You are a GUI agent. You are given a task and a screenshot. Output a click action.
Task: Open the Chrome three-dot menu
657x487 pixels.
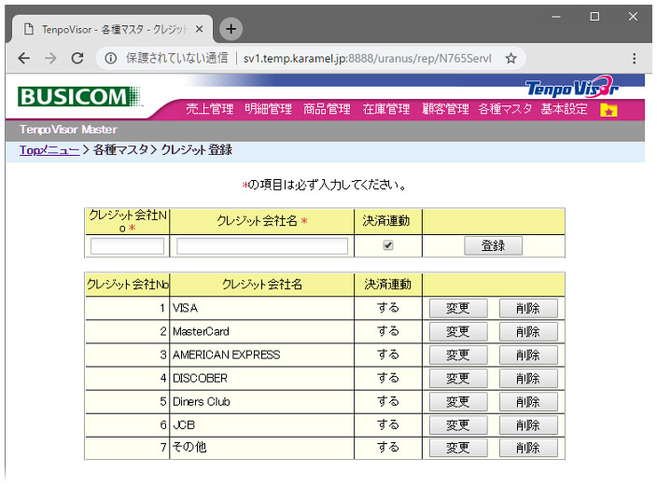[634, 58]
